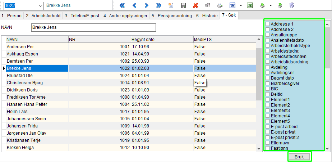This screenshot has width=332, height=162.
Task: Tick the Avdeling checkbox
Action: coord(267,67)
